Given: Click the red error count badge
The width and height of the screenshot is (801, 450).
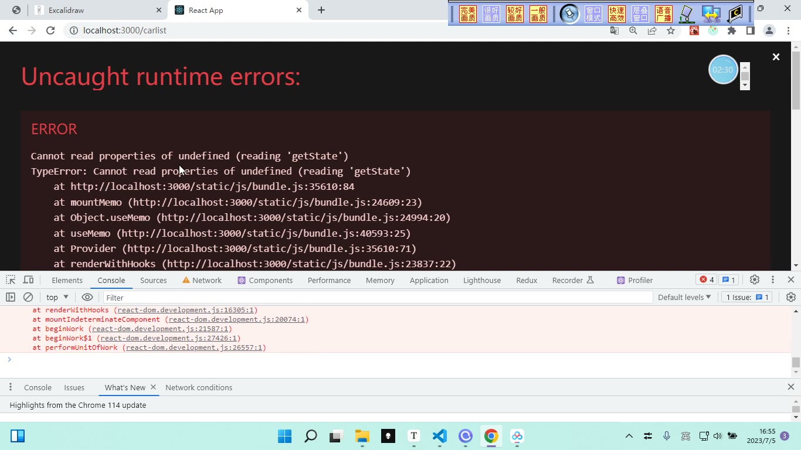Looking at the screenshot, I should coord(707,280).
